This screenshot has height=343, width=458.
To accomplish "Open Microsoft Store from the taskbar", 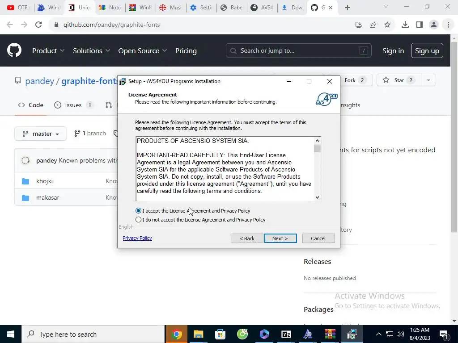I will pos(220,334).
